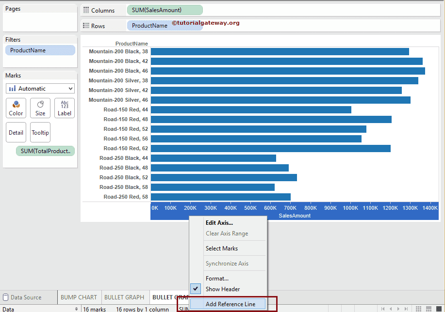
Task: Switch to the BUMP CHART sheet tab
Action: coord(79,297)
